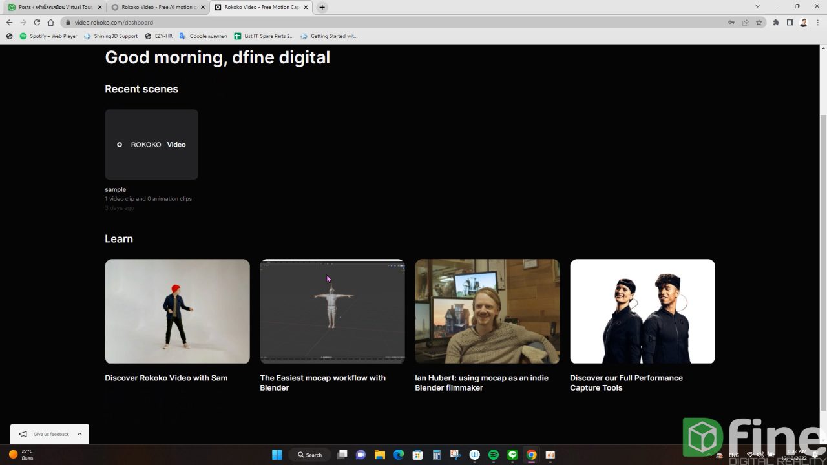827x465 pixels.
Task: Expand the Give us feedback panel chevron
Action: click(79, 434)
